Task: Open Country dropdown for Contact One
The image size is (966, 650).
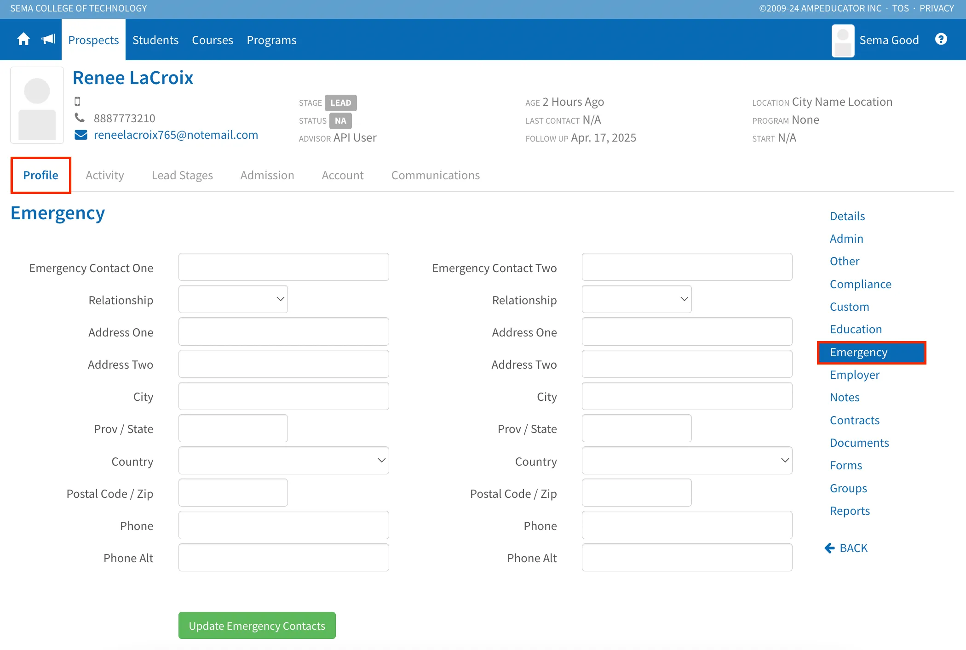Action: (x=284, y=461)
